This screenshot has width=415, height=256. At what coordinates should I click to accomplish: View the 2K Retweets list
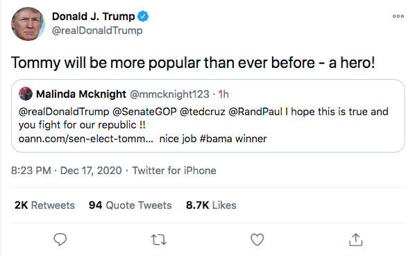[44, 205]
